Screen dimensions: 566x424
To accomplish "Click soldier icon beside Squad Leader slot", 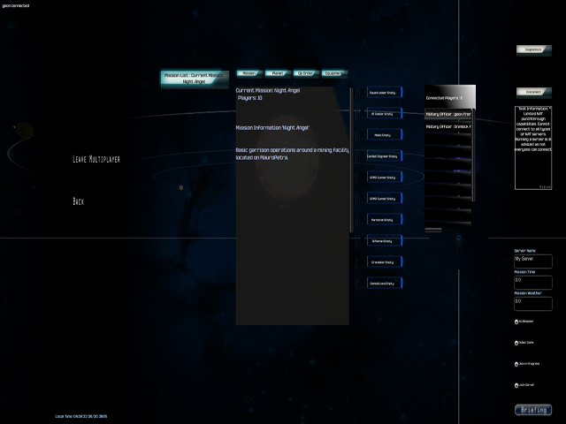I will 362,92.
